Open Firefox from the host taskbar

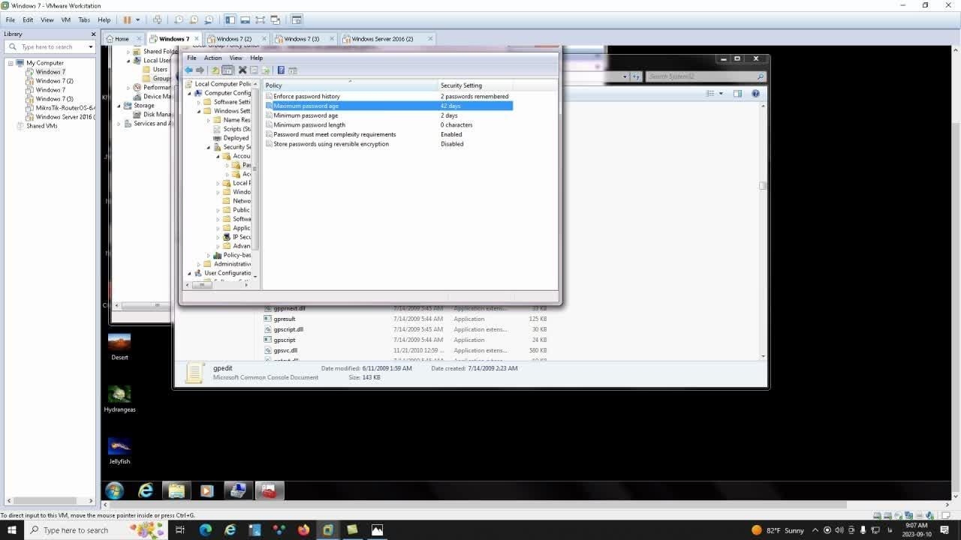coord(303,530)
